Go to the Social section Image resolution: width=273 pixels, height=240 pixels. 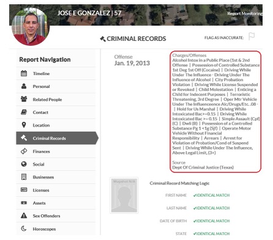pyautogui.click(x=56, y=164)
